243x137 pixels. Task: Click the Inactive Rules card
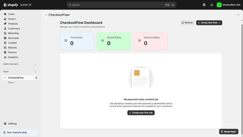151,41
